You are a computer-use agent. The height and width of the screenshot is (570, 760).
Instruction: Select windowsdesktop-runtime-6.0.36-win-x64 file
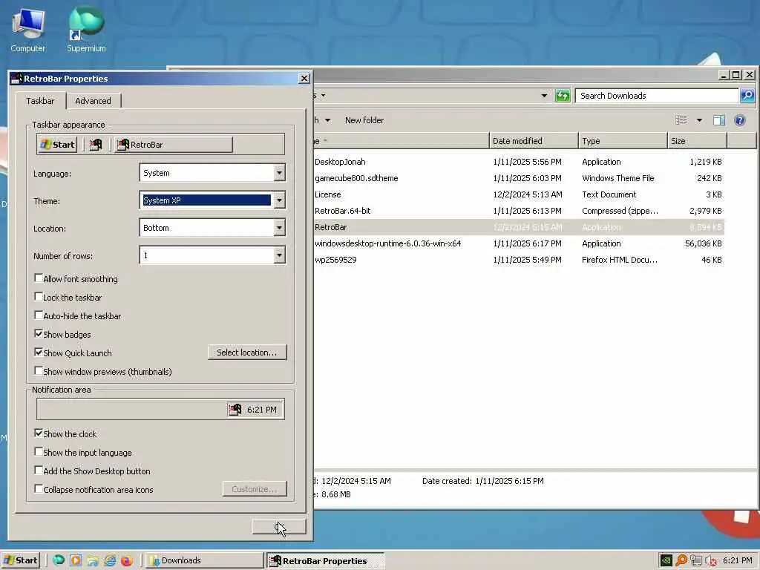click(387, 243)
